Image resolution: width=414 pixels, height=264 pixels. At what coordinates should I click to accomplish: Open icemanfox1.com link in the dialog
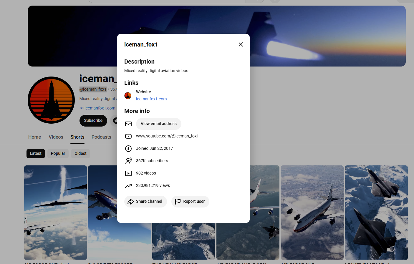click(151, 99)
